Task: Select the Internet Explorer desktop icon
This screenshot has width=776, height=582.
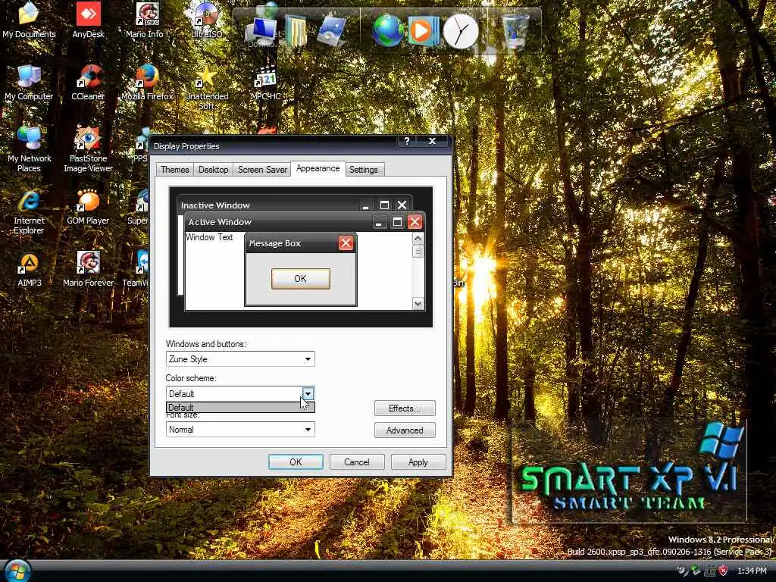Action: click(29, 212)
